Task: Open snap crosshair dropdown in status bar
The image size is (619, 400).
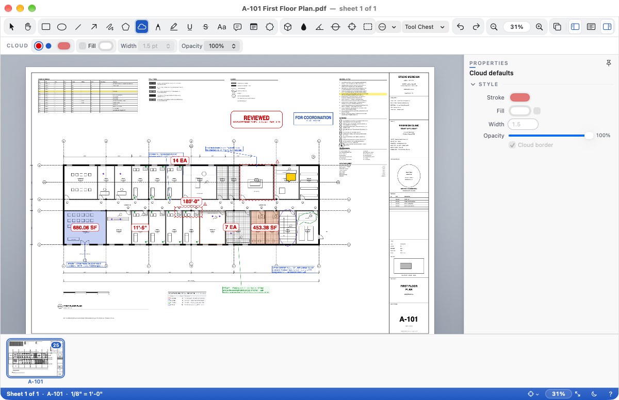Action: [x=534, y=394]
